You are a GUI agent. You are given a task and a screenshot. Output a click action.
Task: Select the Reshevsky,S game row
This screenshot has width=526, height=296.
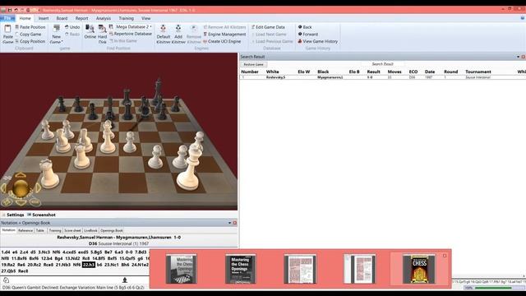[382, 77]
